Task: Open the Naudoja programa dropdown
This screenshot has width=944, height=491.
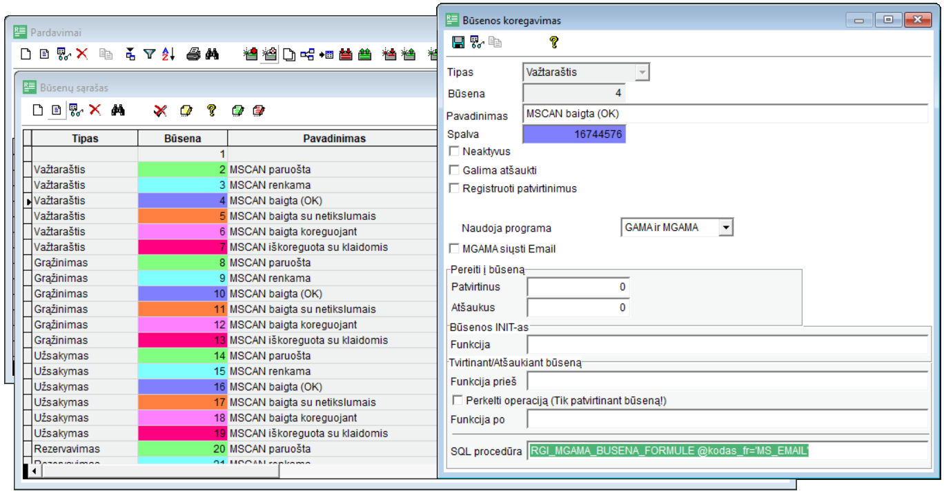Action: point(725,228)
